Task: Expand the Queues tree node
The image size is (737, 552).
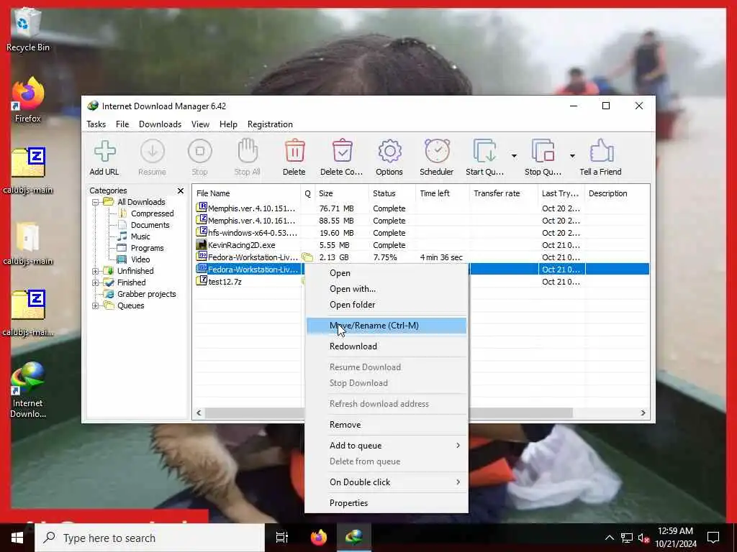Action: 96,305
